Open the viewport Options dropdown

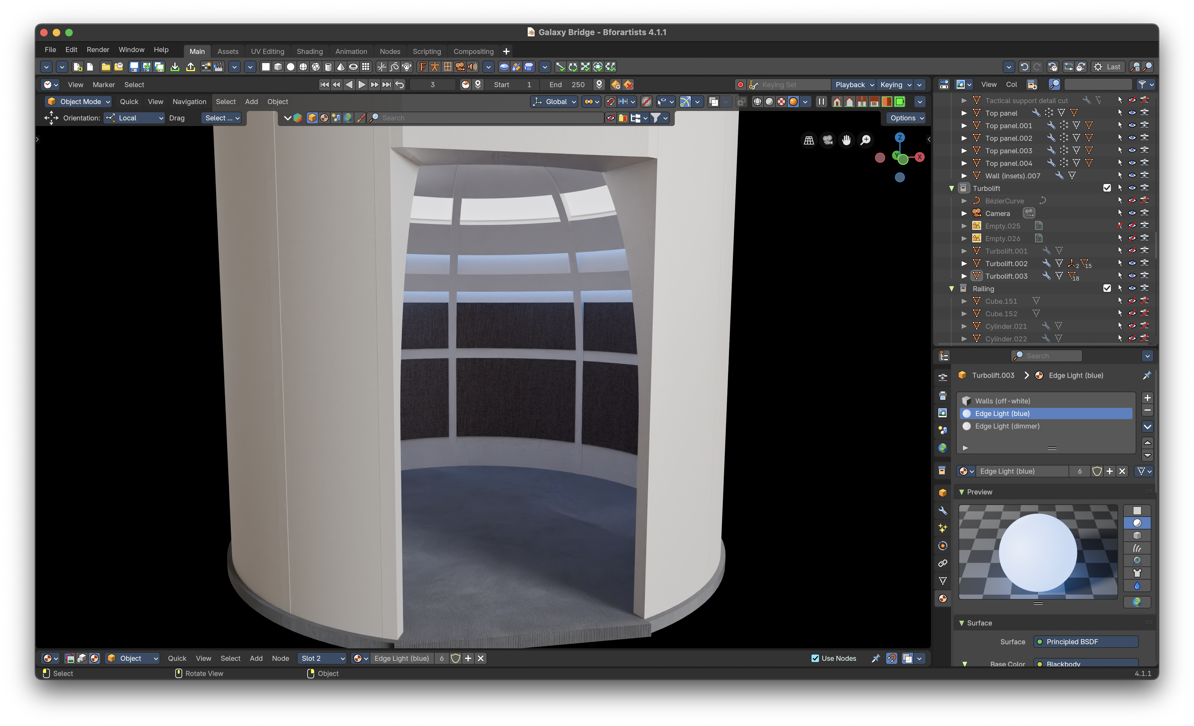(x=906, y=118)
